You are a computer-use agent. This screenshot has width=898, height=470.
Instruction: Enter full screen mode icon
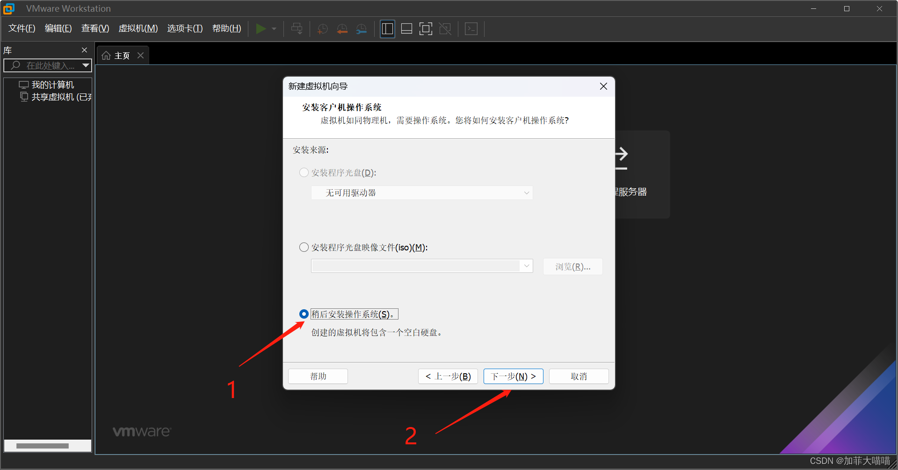426,29
